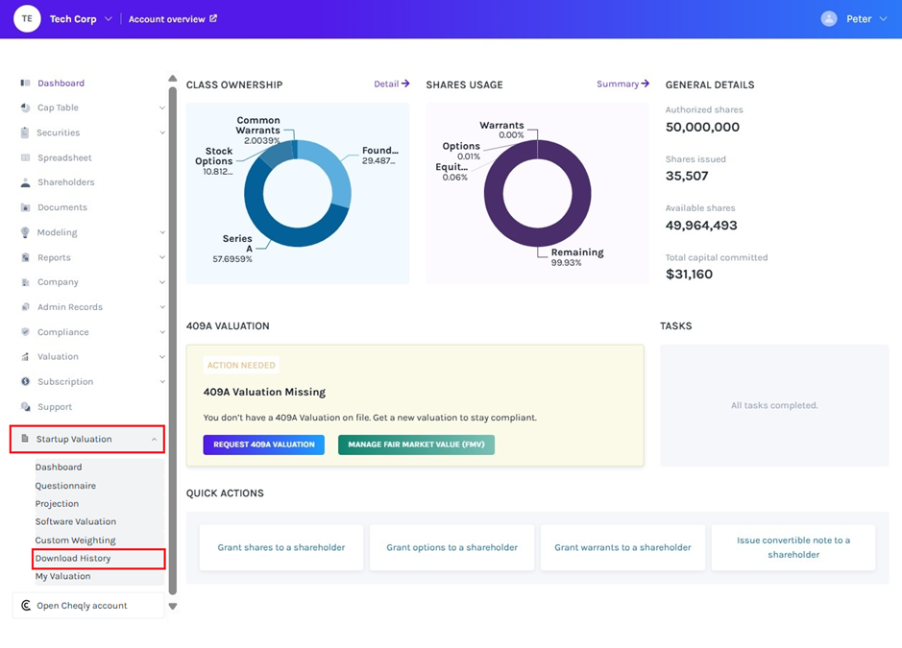Click the Cap Table pie icon
This screenshot has width=902, height=648.
[25, 108]
